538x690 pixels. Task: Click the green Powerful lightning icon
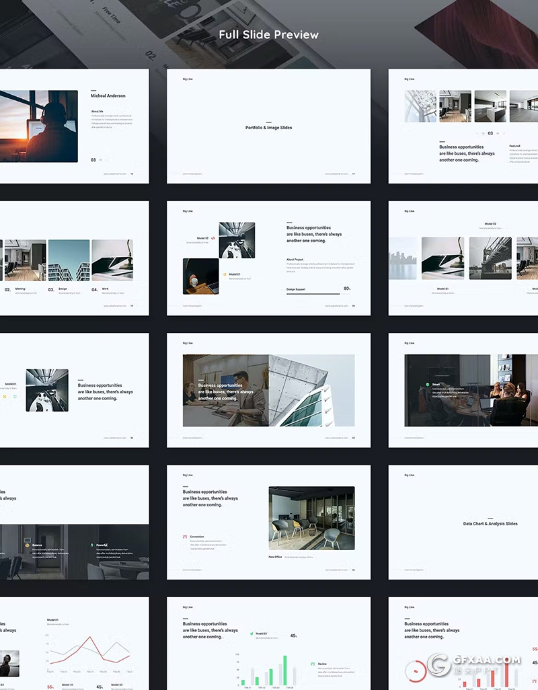click(x=91, y=545)
